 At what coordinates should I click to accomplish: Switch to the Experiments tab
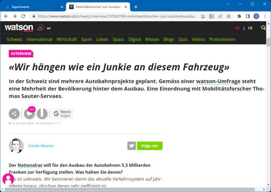(x=33, y=7)
